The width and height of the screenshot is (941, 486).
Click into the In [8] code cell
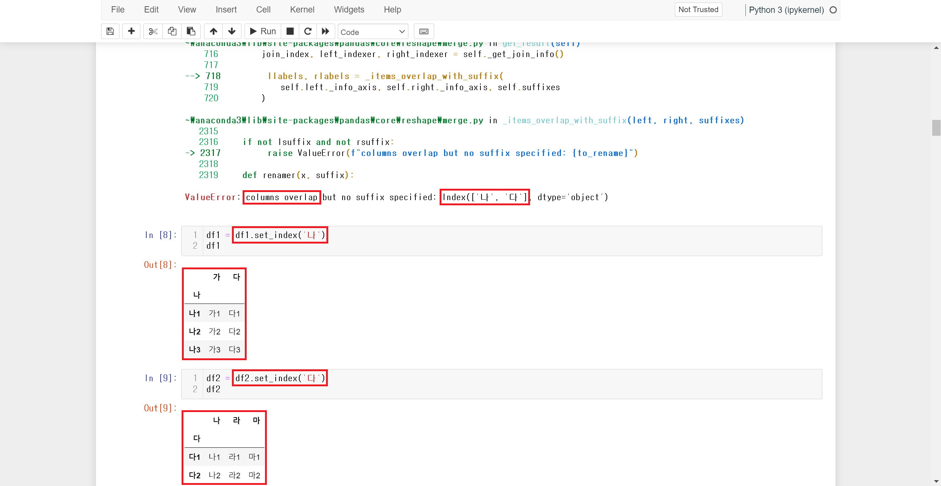coord(515,241)
